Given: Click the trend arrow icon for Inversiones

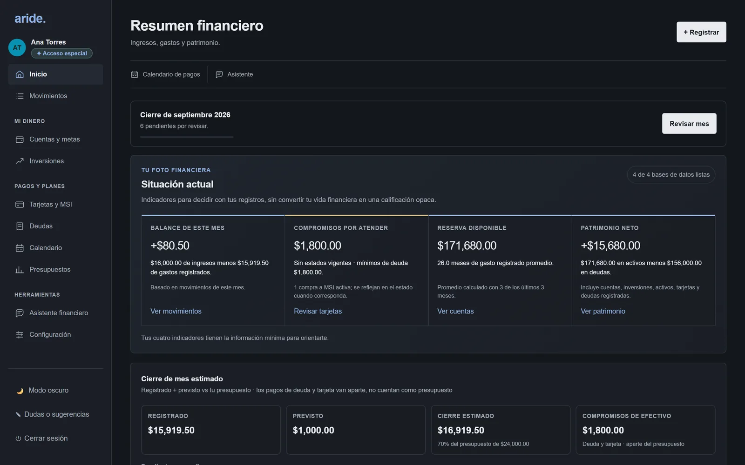Looking at the screenshot, I should [20, 161].
